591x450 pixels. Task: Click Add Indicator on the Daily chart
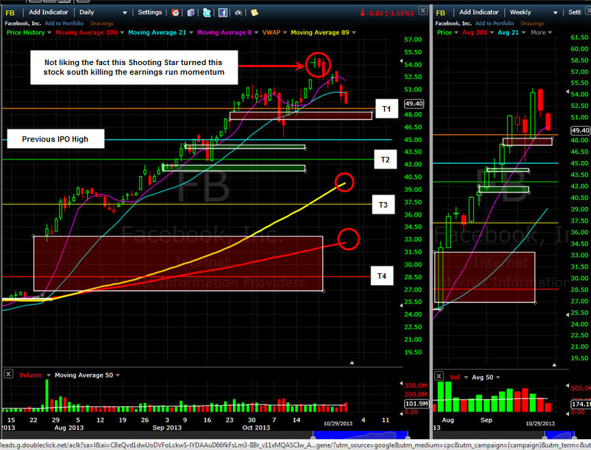click(48, 12)
